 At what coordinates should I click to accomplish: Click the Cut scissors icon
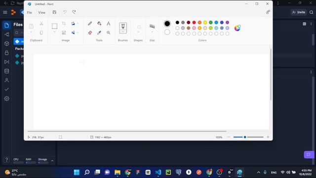41,23
